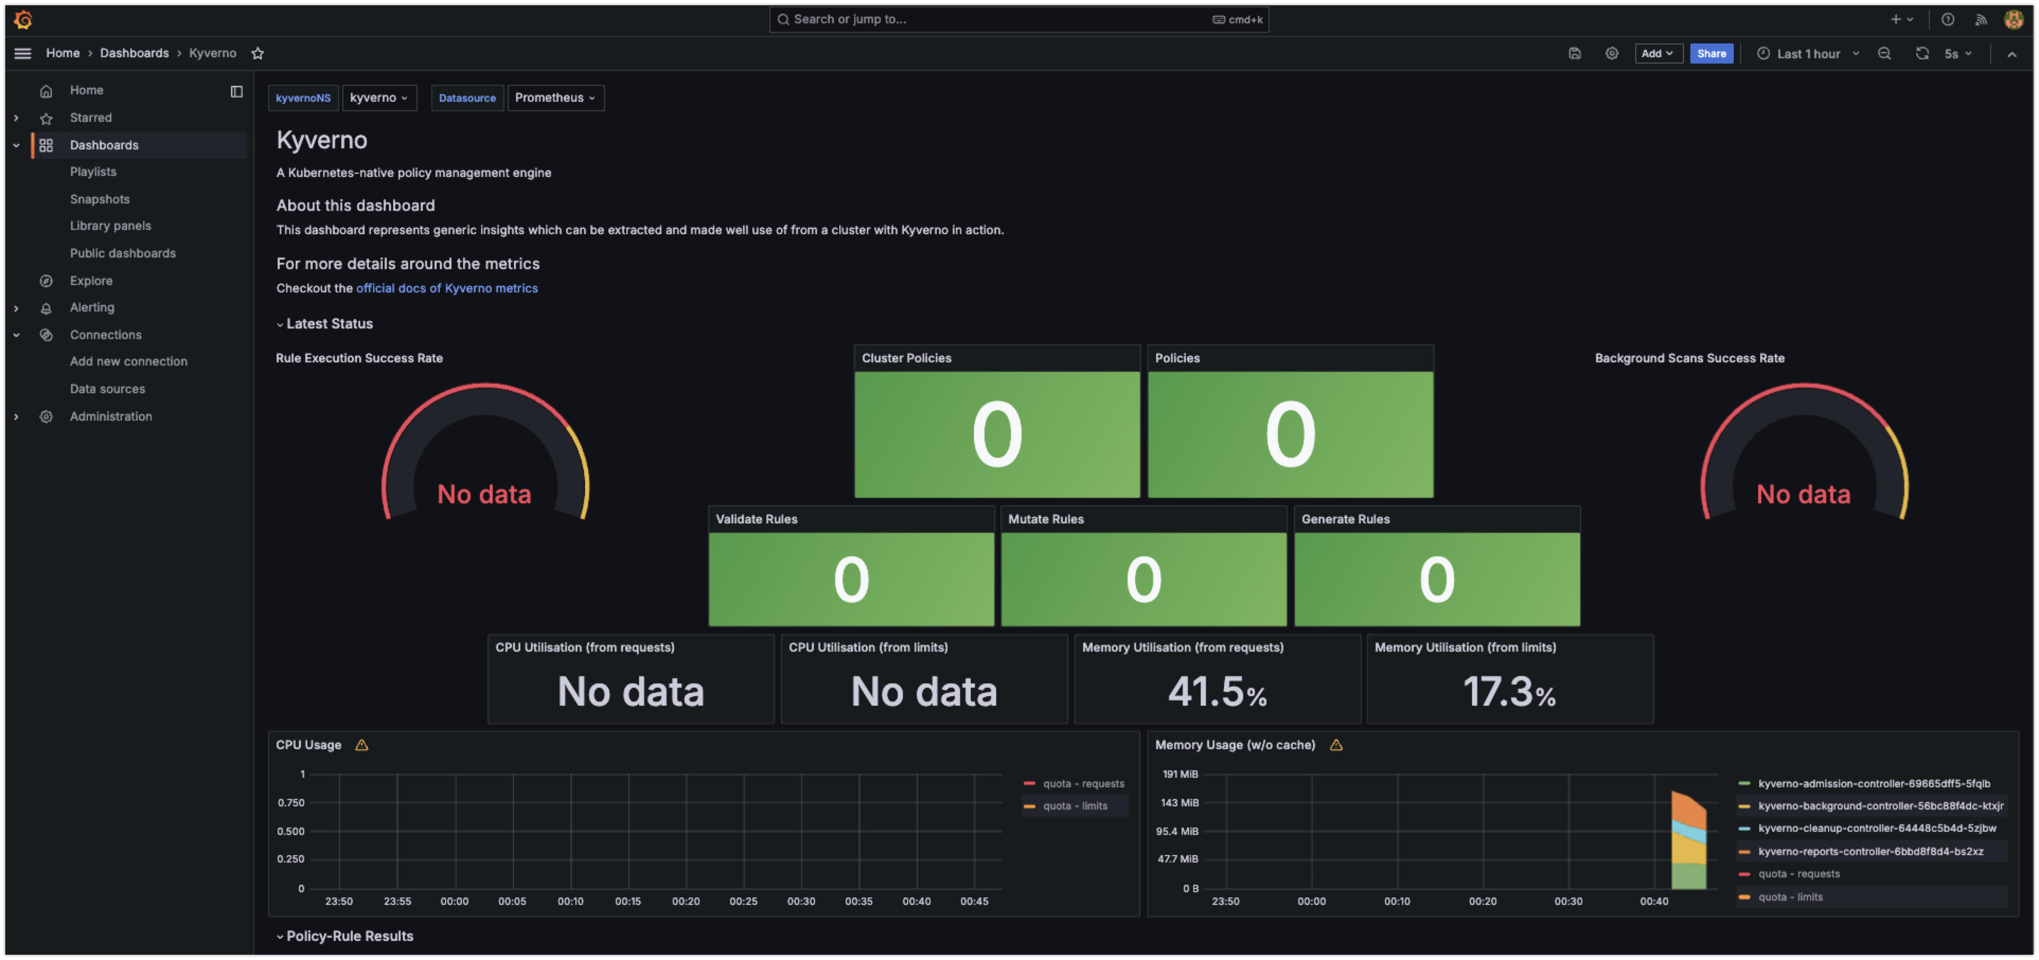The height and width of the screenshot is (960, 2039).
Task: Open the hamburger navigation menu
Action: point(23,53)
